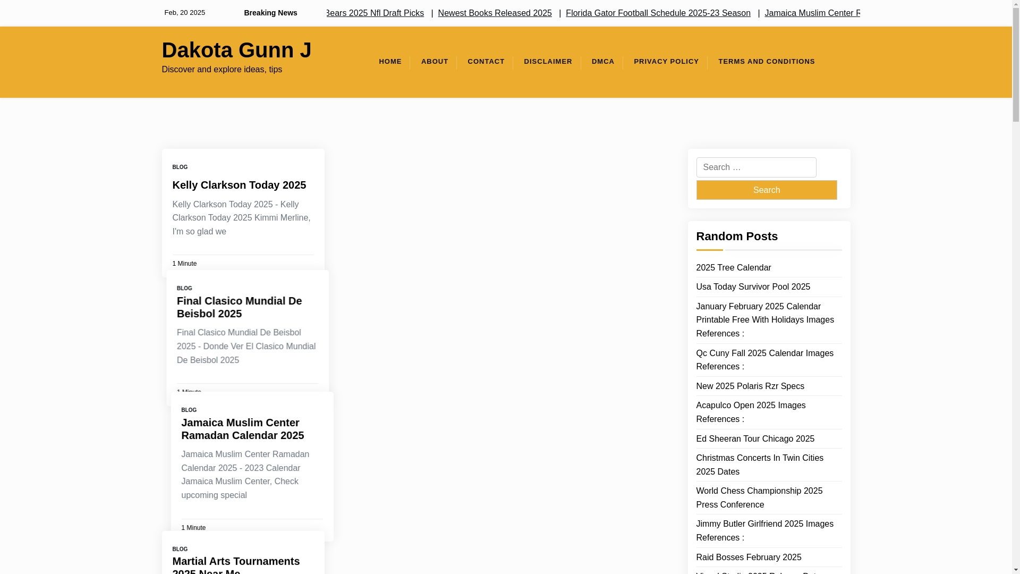Open Acapulco Open 2025 Images link
Viewport: 1020px width, 574px height.
click(751, 412)
